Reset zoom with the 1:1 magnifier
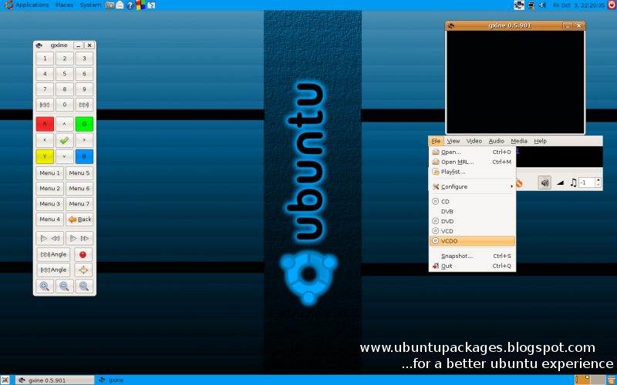Screen dimensions: 617x385 [84, 286]
